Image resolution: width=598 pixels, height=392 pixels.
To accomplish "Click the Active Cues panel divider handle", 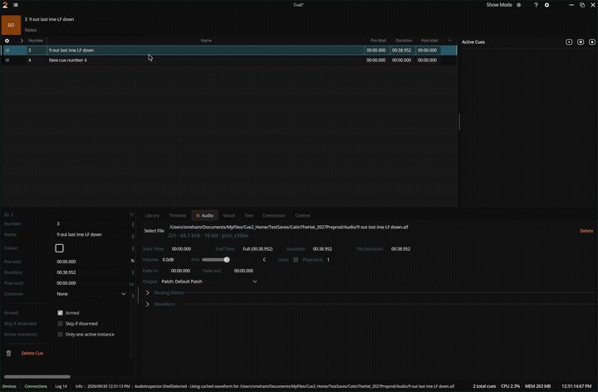I will pyautogui.click(x=459, y=122).
